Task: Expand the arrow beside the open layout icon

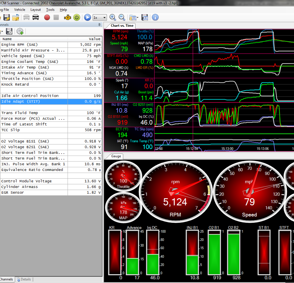Action: pyautogui.click(x=138, y=17)
